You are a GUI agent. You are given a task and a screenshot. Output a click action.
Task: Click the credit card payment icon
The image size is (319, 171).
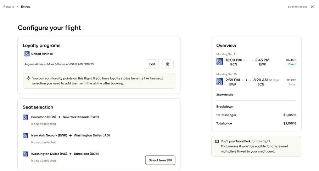pyautogui.click(x=217, y=141)
